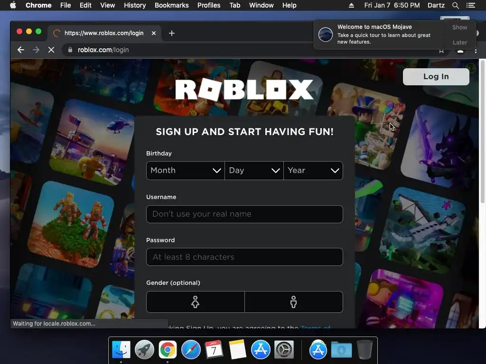Open App Store next to Notes in Dock

pos(261,350)
